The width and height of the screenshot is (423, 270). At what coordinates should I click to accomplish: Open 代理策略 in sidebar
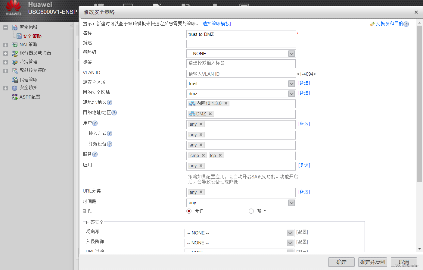click(x=29, y=80)
